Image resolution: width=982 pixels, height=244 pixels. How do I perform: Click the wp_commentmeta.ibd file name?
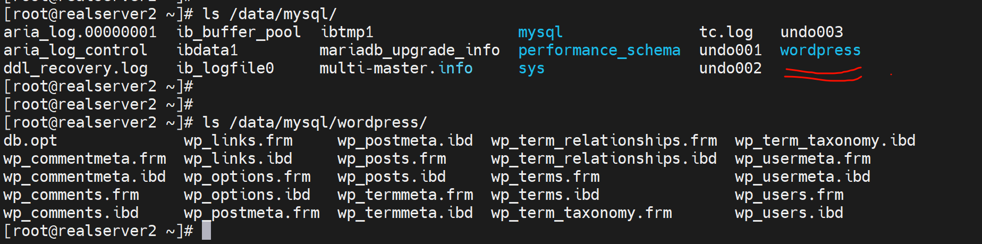(x=84, y=177)
